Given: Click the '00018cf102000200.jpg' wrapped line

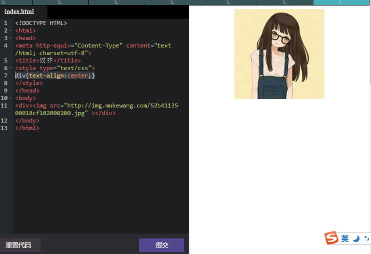Looking at the screenshot, I should pyautogui.click(x=65, y=113).
